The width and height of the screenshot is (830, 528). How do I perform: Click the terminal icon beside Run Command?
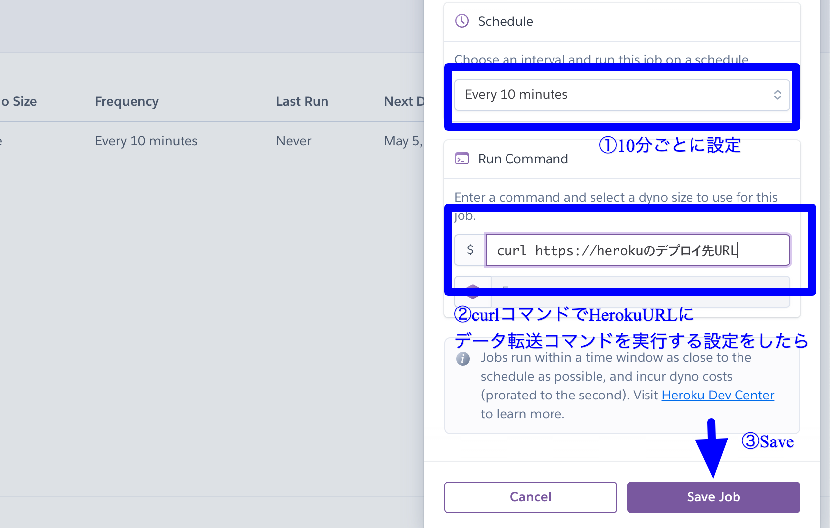[x=461, y=158]
